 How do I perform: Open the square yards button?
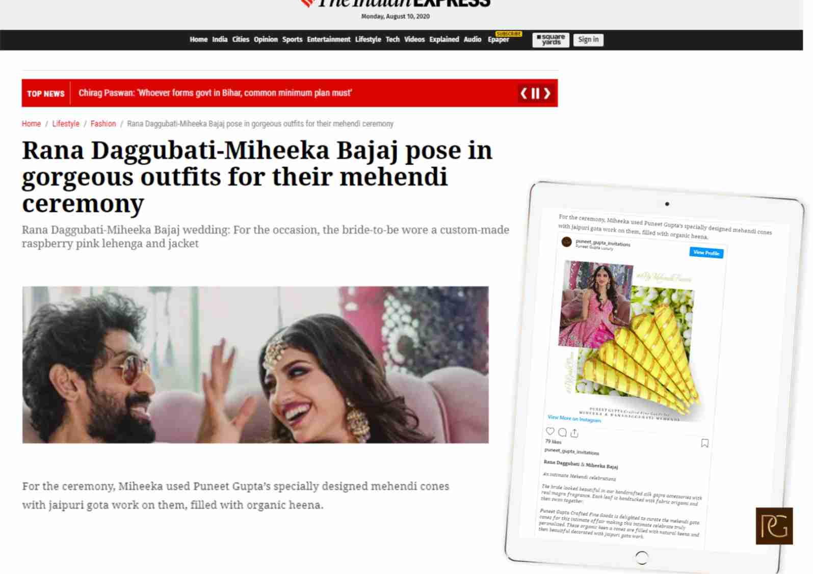coord(550,40)
